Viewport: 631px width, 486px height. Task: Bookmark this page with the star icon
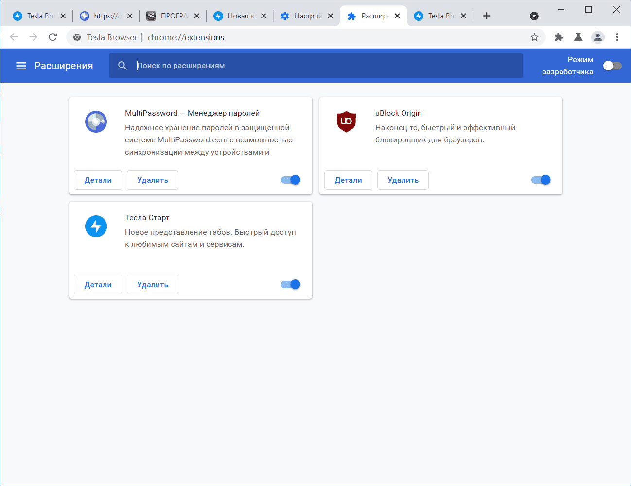tap(534, 37)
